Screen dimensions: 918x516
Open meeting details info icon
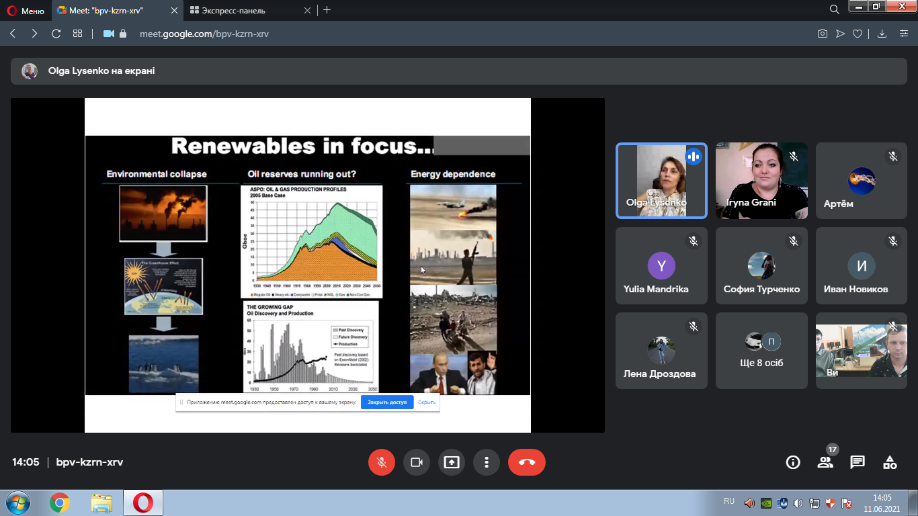coord(793,462)
